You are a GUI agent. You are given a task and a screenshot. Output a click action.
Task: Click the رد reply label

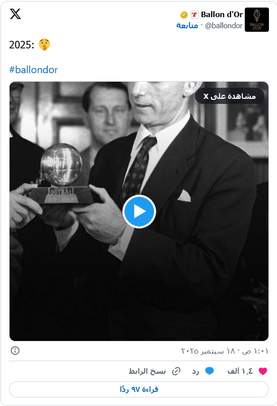tap(195, 372)
